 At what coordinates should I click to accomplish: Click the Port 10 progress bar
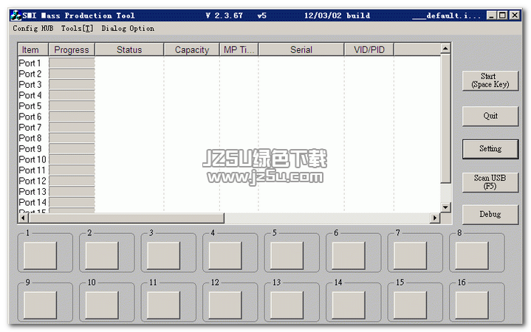[x=72, y=159]
